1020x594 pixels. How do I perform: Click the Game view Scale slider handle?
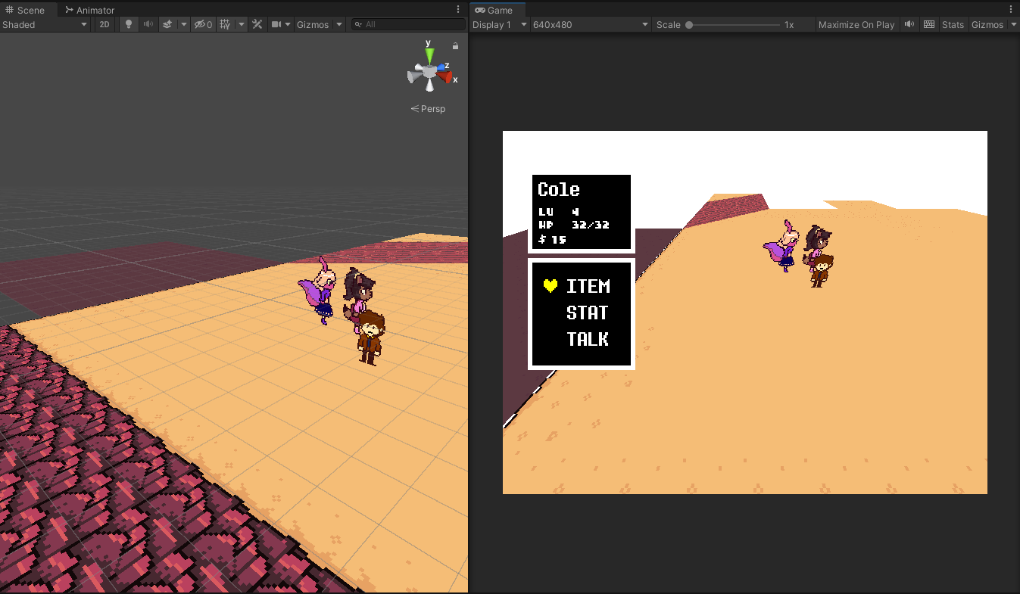pyautogui.click(x=689, y=25)
